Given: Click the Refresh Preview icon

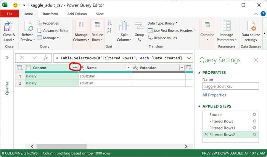Looking at the screenshot, I should coord(28,26).
